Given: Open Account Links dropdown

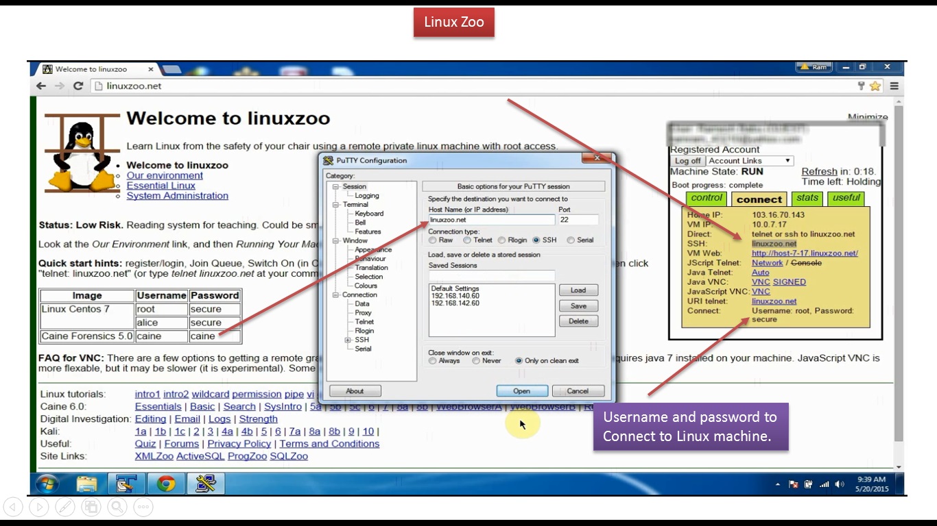Looking at the screenshot, I should [748, 161].
